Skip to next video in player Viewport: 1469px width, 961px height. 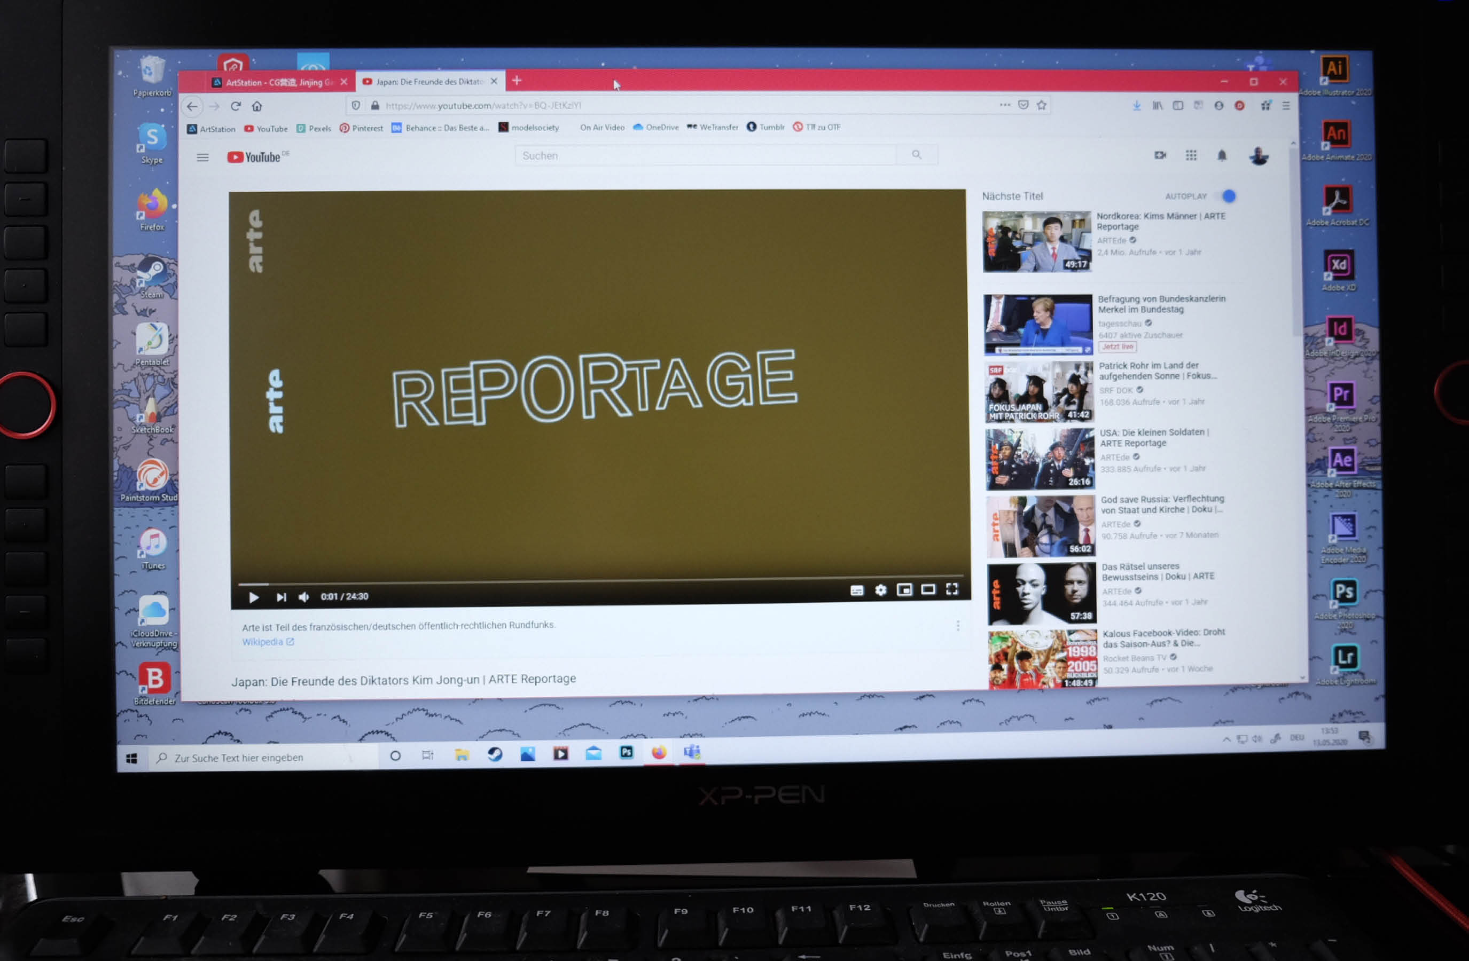pyautogui.click(x=282, y=597)
